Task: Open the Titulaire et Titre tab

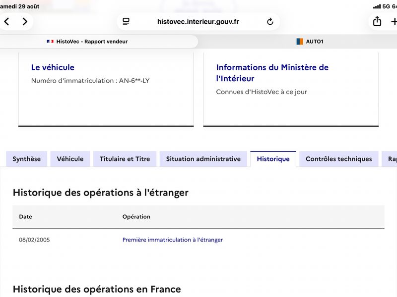Action: (125, 159)
